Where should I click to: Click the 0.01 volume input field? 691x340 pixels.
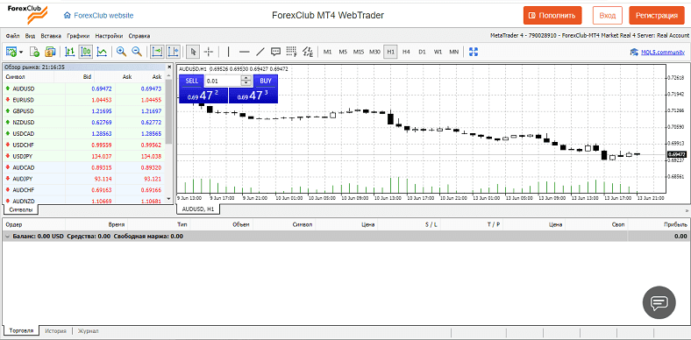(224, 81)
